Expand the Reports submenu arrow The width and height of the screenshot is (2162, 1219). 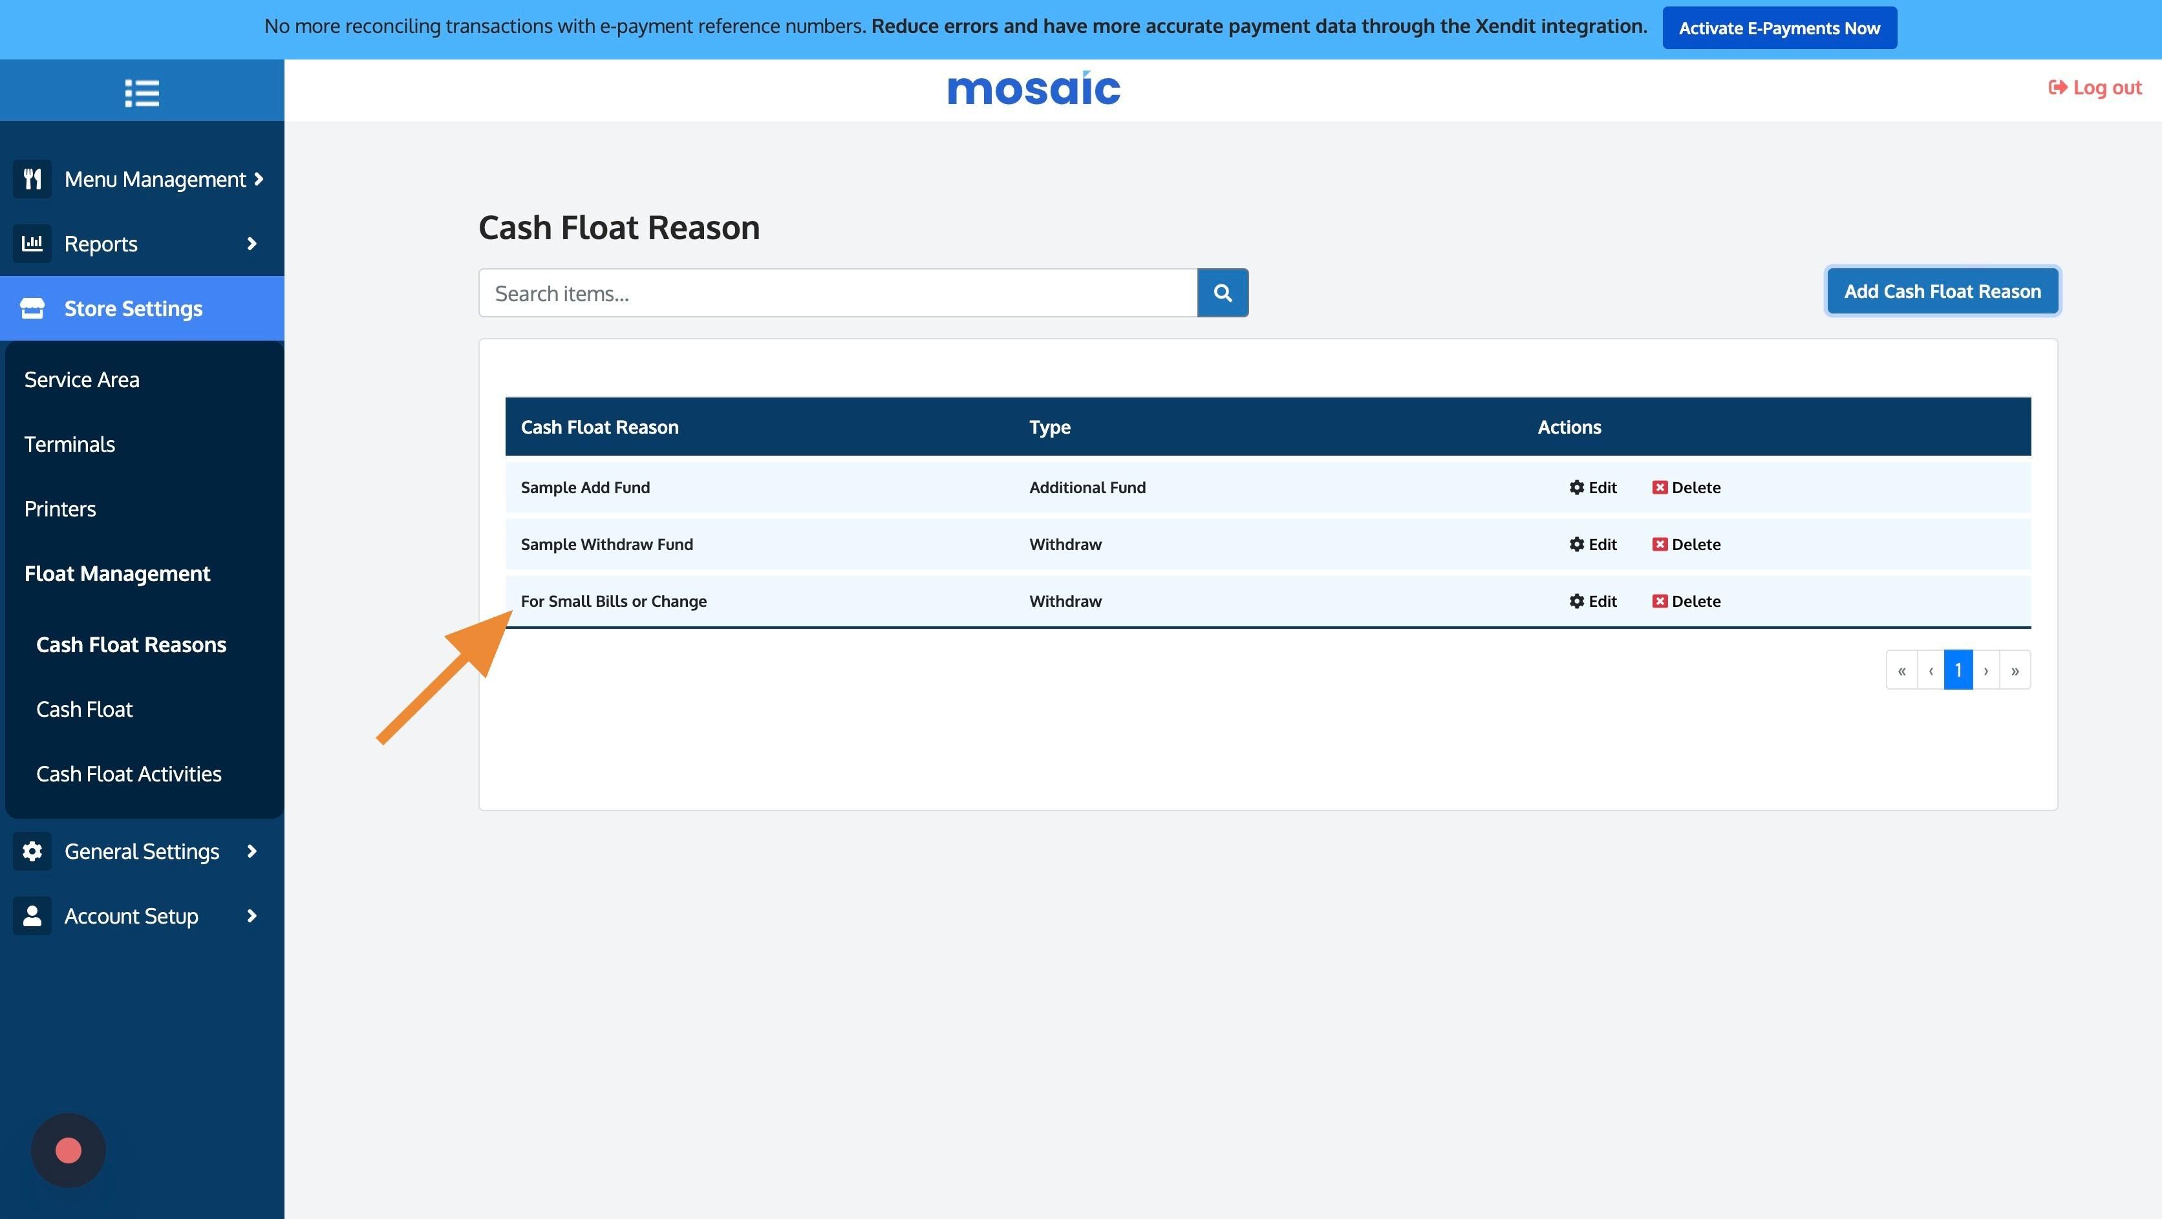tap(252, 243)
